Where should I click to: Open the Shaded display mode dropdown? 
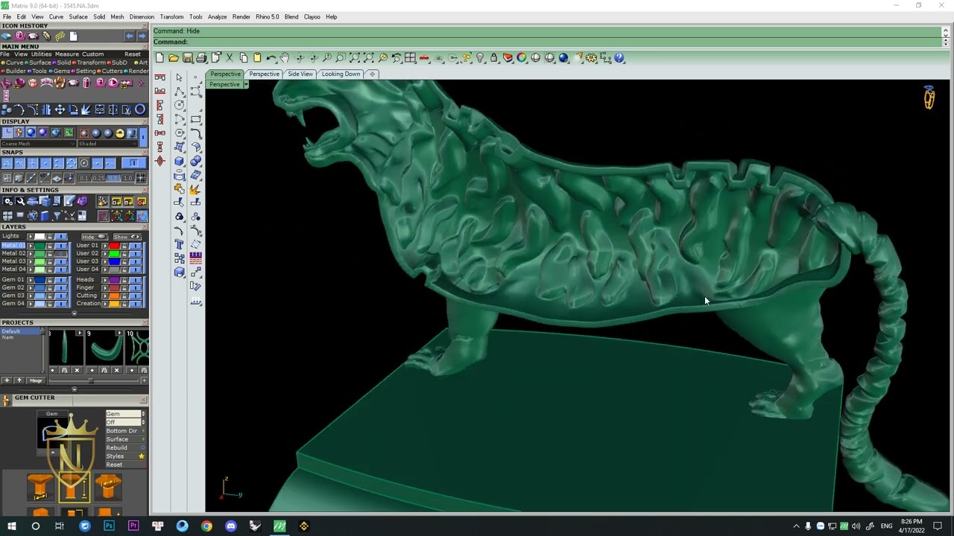(x=108, y=144)
